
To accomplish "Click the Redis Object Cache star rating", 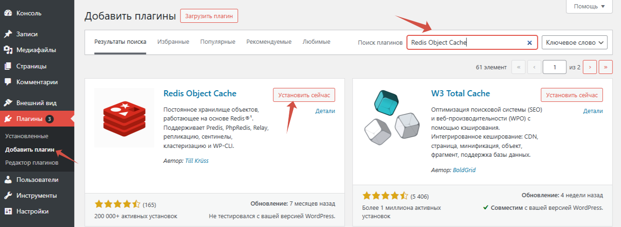I will tap(117, 204).
